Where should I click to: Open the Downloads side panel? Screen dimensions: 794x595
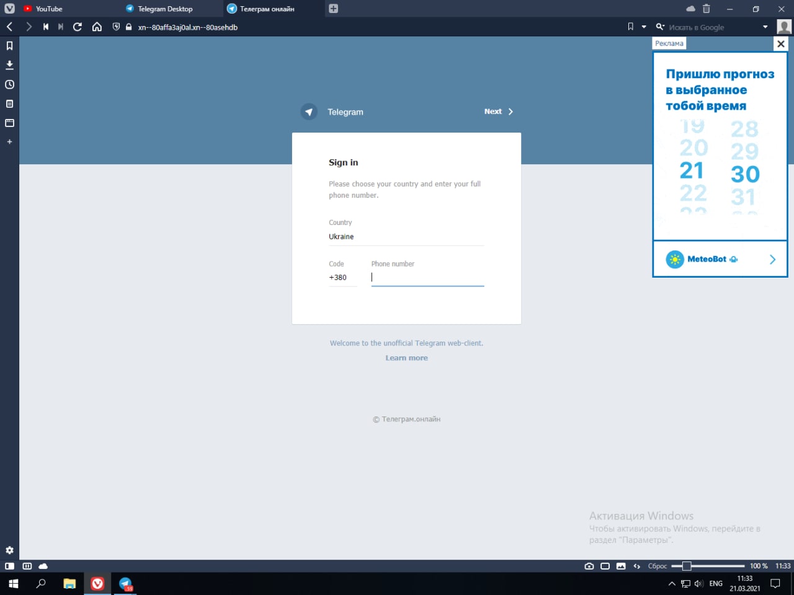(9, 65)
